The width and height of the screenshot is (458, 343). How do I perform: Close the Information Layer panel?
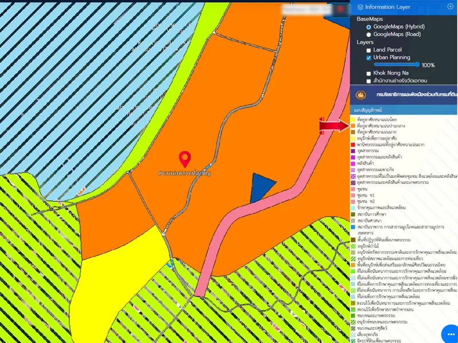click(451, 7)
